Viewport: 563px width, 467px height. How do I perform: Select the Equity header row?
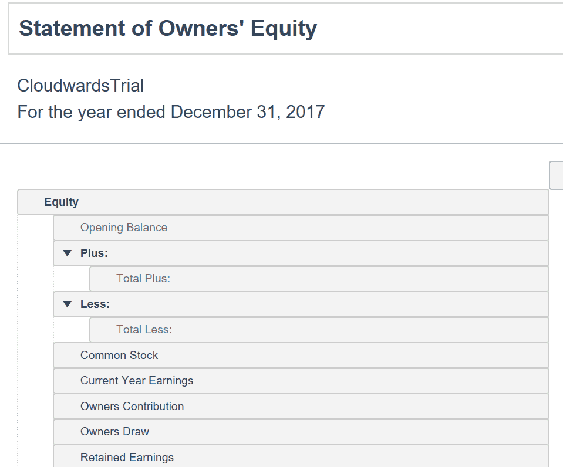[284, 202]
